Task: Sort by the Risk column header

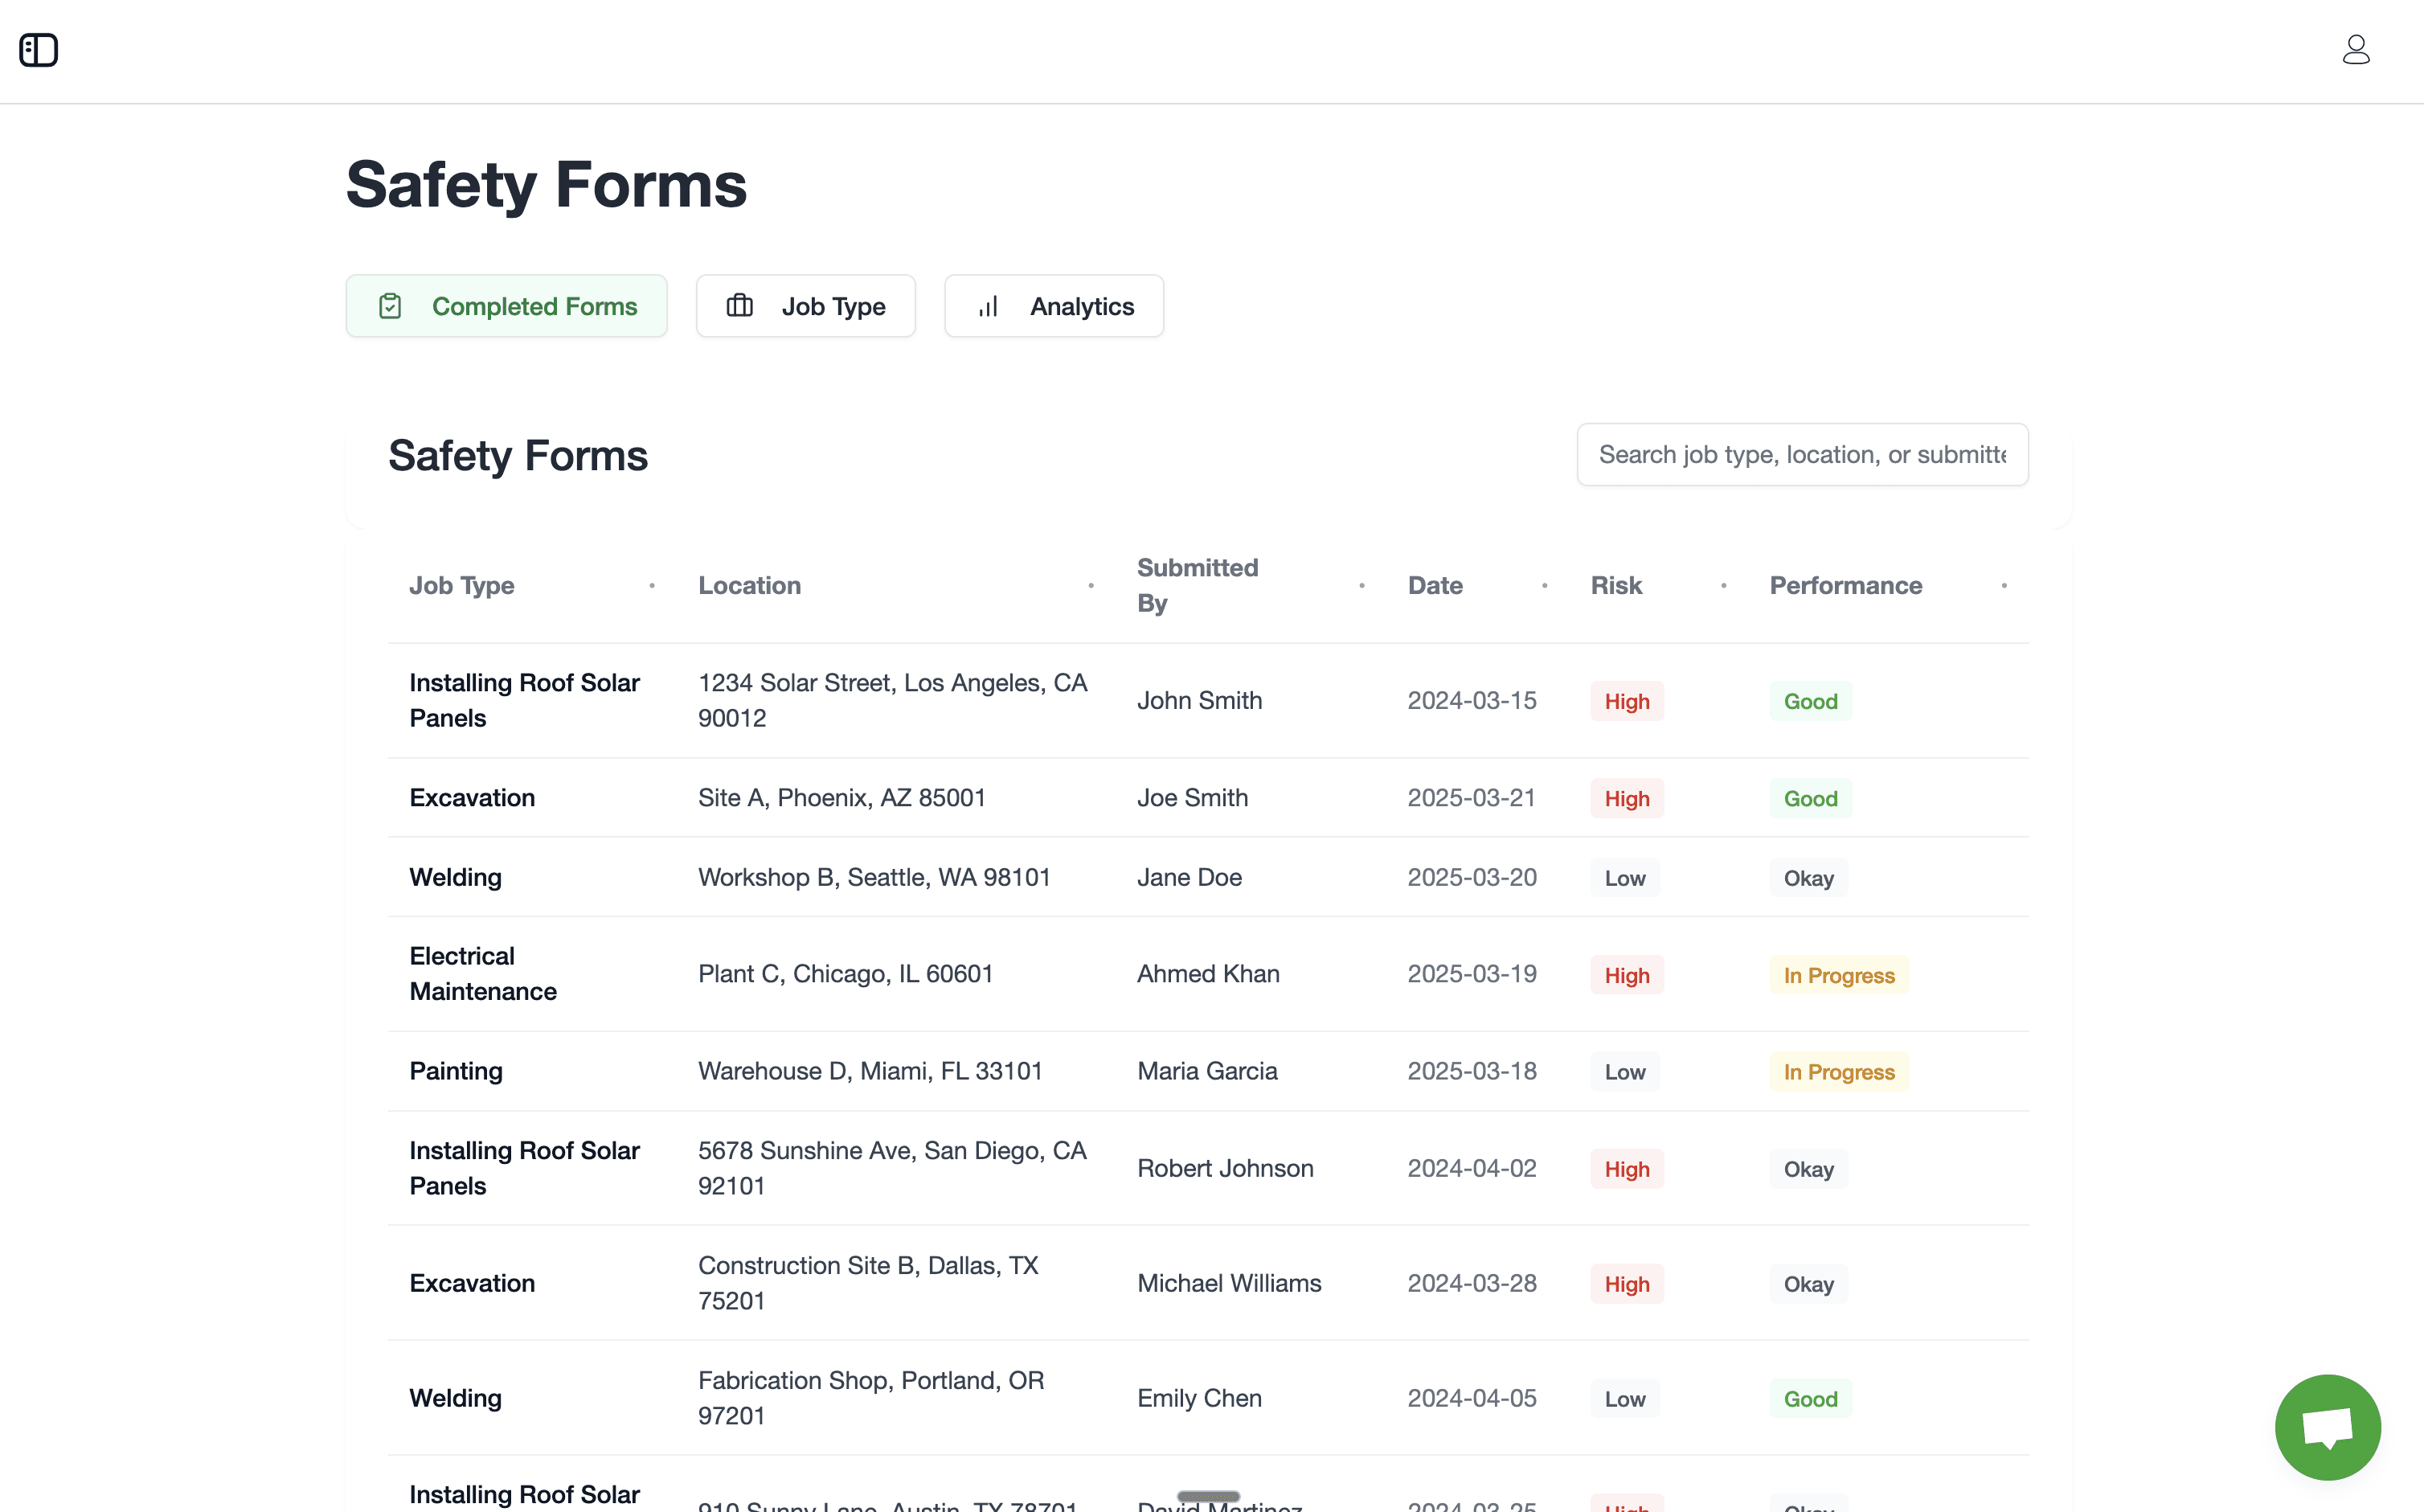Action: (1616, 586)
